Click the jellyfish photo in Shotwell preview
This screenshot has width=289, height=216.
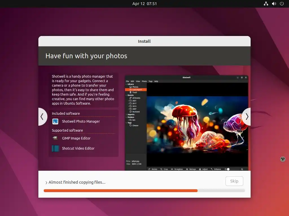coord(197,125)
